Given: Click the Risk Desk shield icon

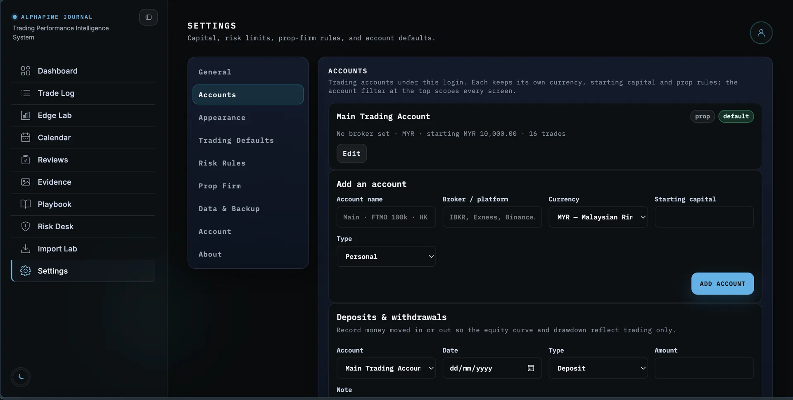Looking at the screenshot, I should [x=26, y=227].
